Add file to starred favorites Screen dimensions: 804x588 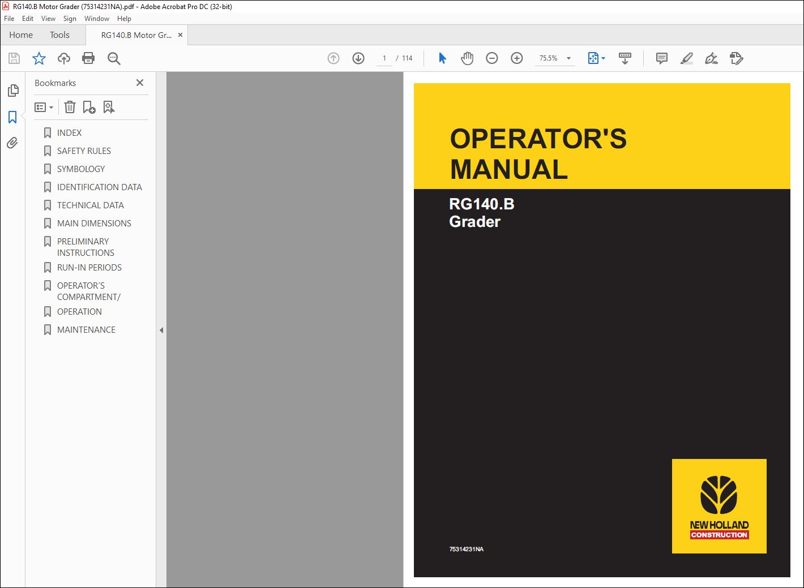coord(39,58)
